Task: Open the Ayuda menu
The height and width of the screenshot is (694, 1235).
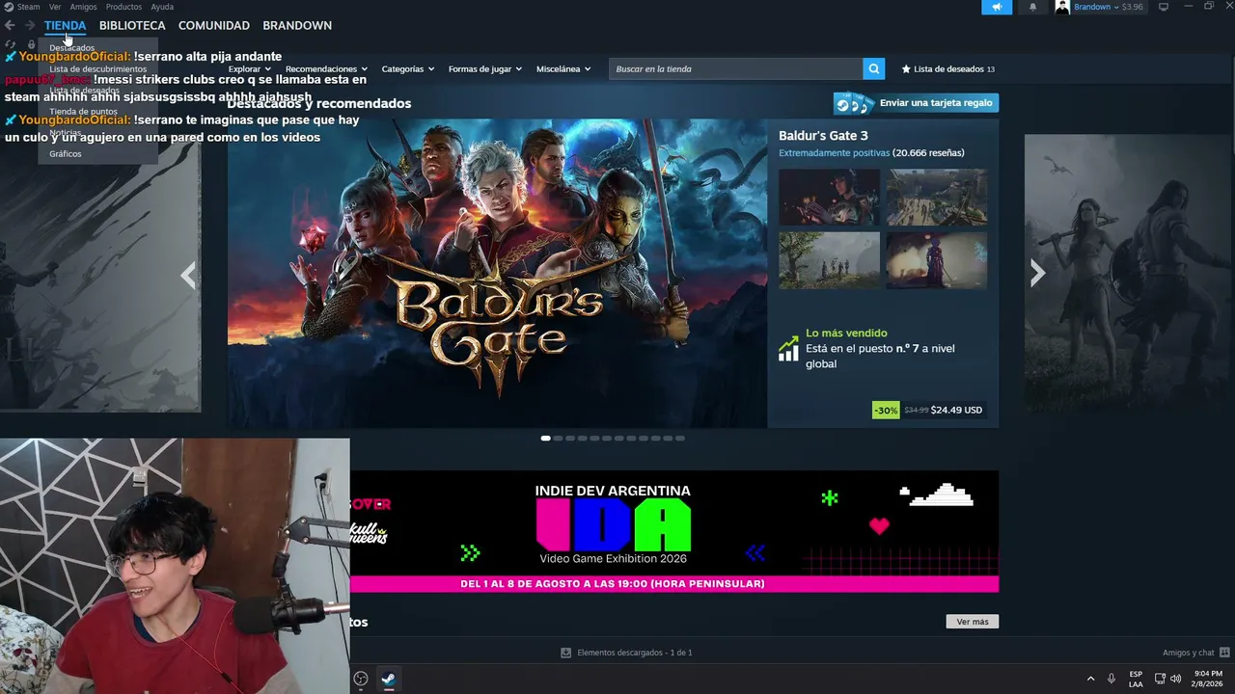Action: 162,7
